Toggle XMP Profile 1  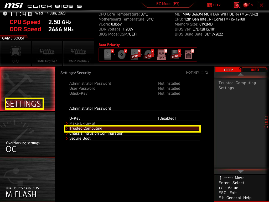47,54
